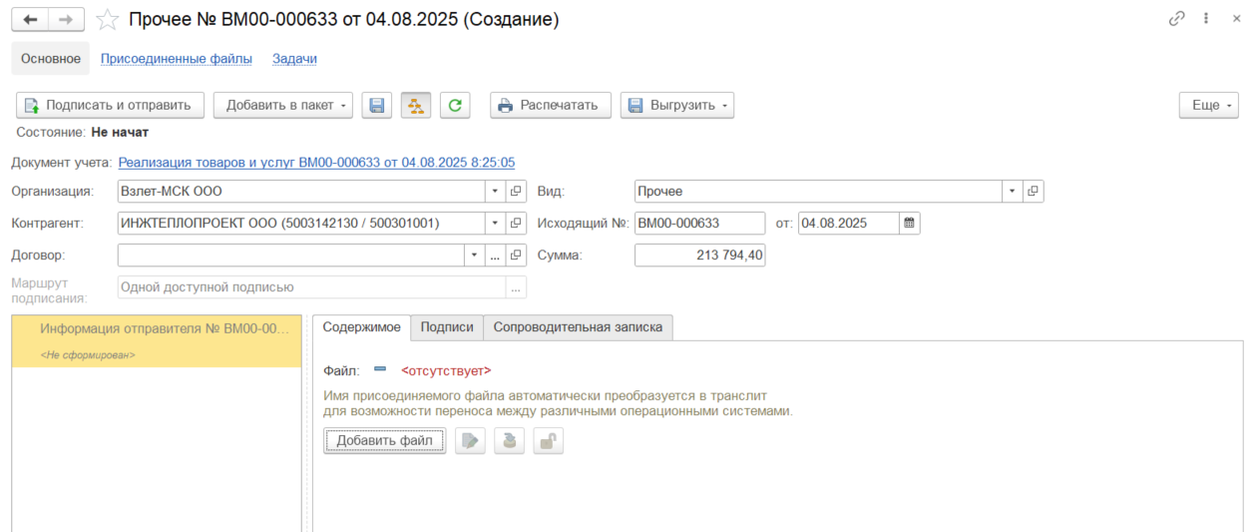Go back with the left arrow
1259x532 pixels.
pos(29,20)
